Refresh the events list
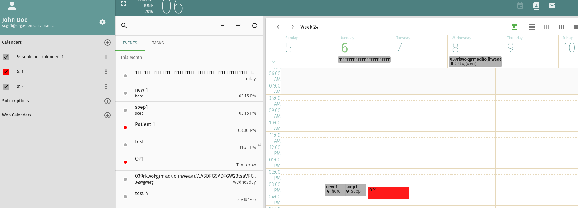 (255, 26)
